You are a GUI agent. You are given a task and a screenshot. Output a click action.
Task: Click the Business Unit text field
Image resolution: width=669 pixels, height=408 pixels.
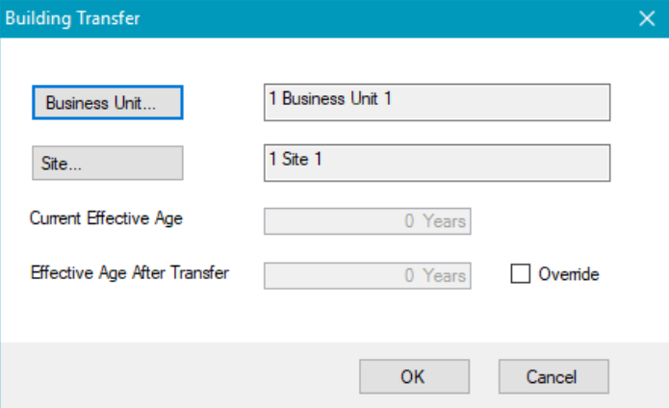pyautogui.click(x=436, y=102)
